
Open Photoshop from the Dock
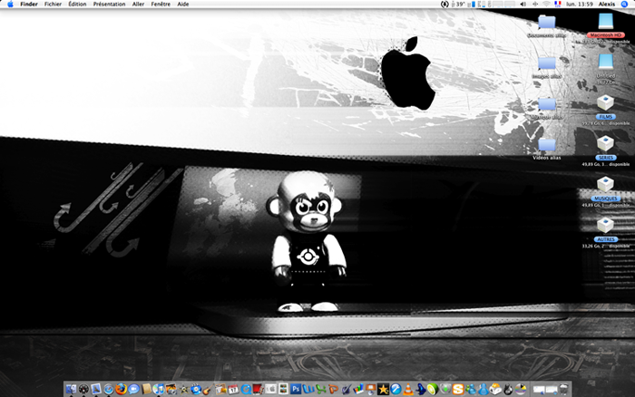tap(296, 389)
